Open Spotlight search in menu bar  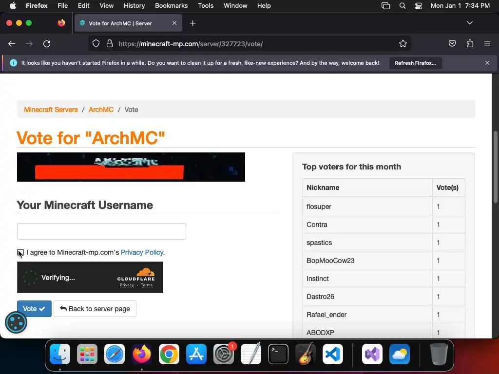coord(402,6)
